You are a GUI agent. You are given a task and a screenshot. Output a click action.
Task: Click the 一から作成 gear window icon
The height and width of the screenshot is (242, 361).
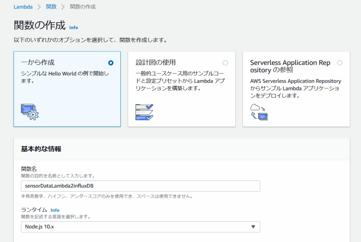tap(30, 112)
